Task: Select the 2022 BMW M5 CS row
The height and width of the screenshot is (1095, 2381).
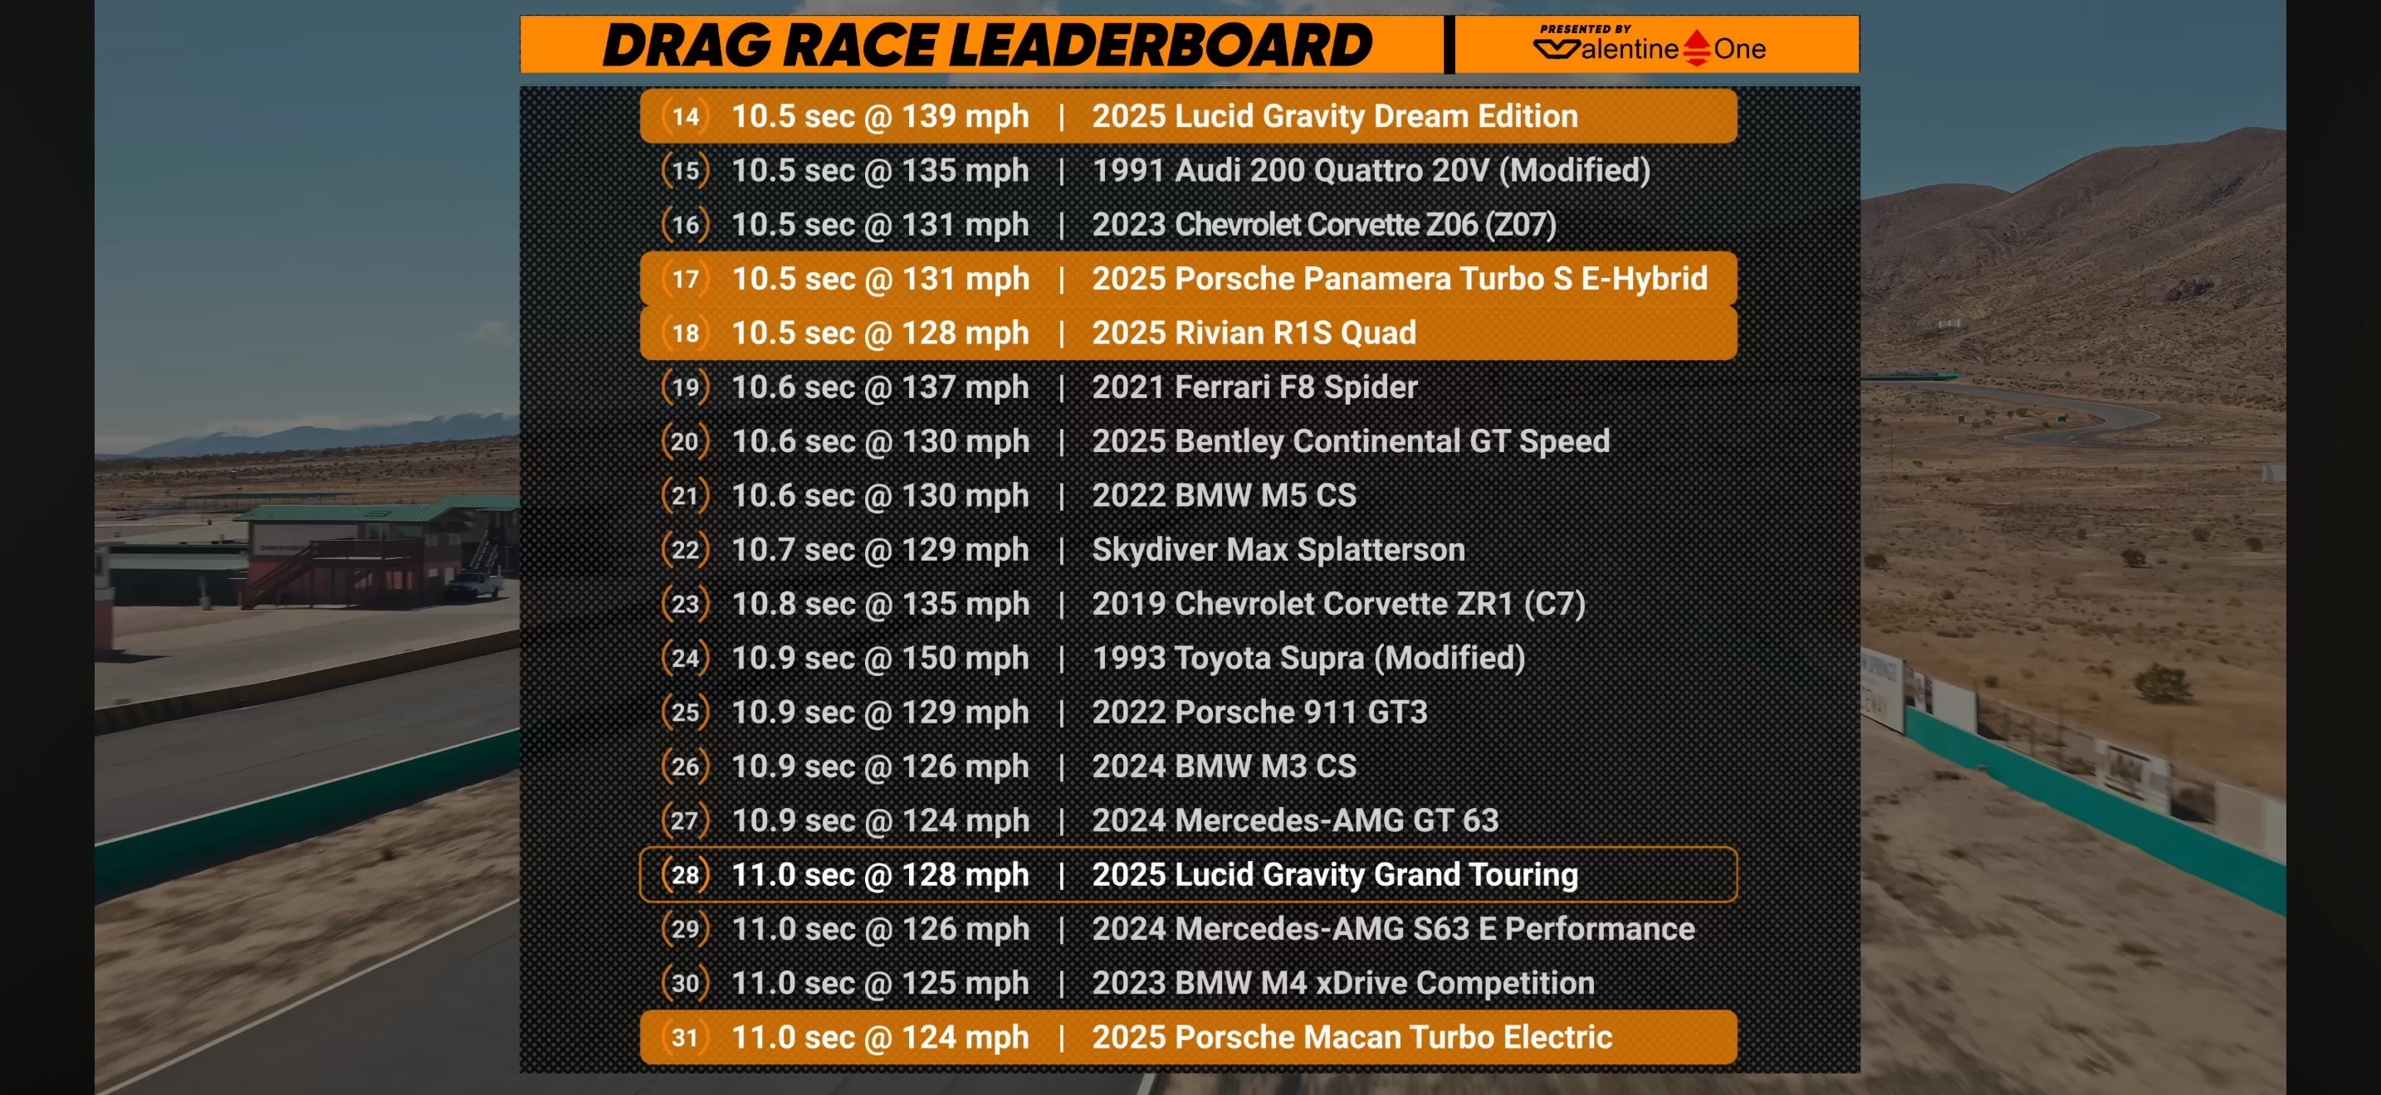Action: point(1189,495)
